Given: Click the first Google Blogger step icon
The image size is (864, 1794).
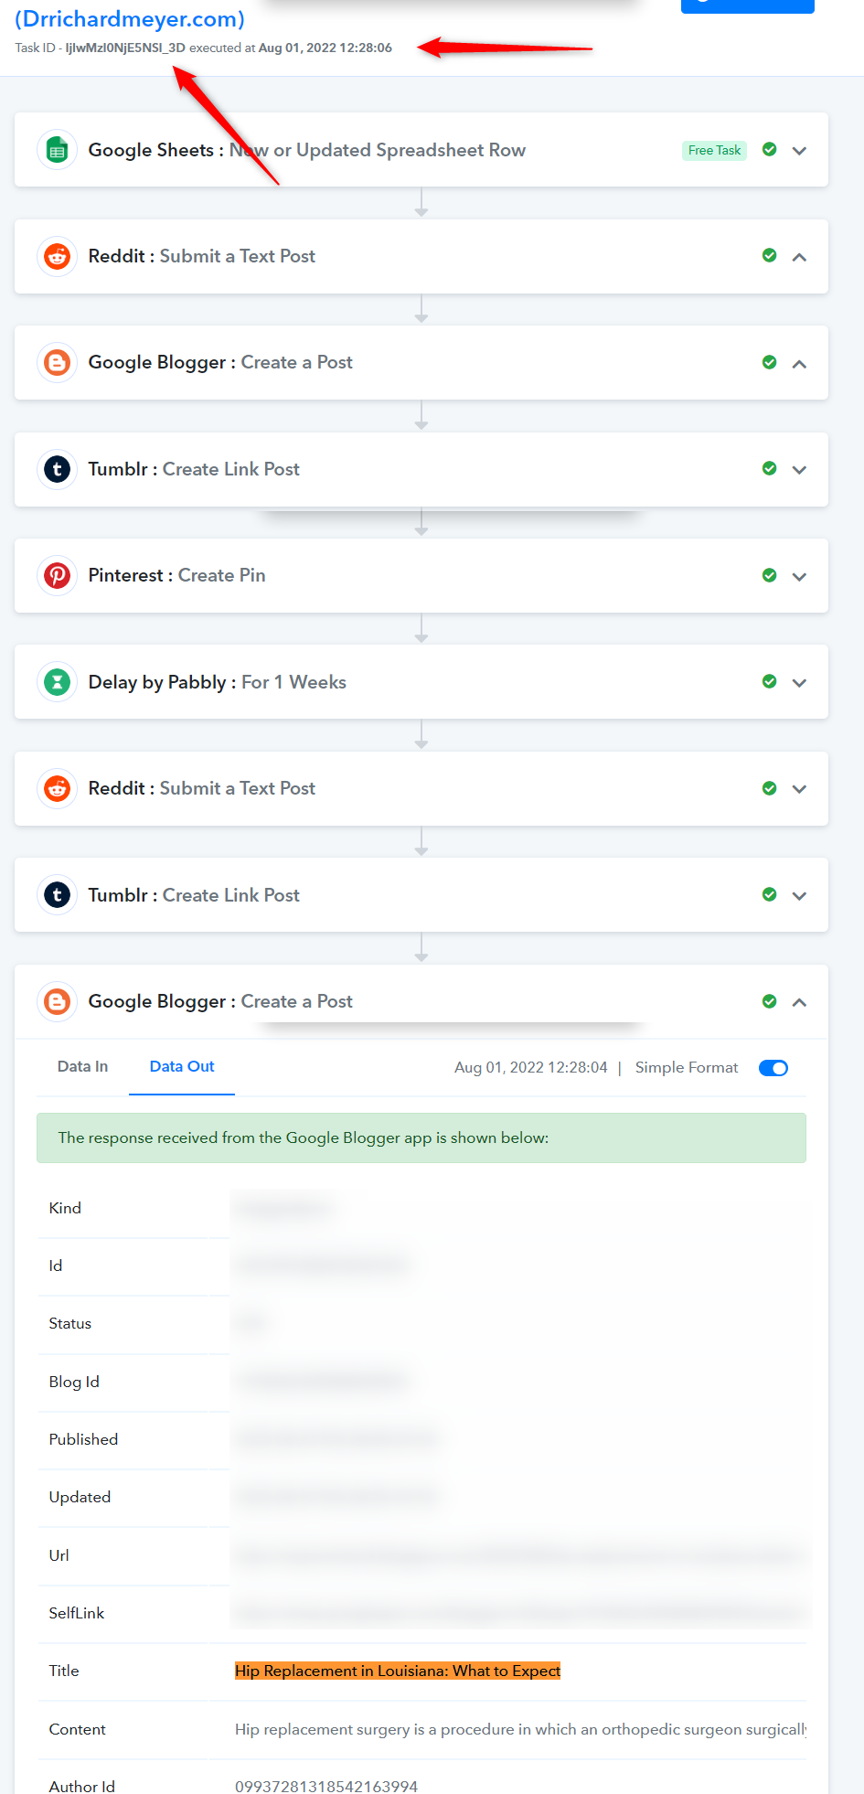Looking at the screenshot, I should point(57,363).
